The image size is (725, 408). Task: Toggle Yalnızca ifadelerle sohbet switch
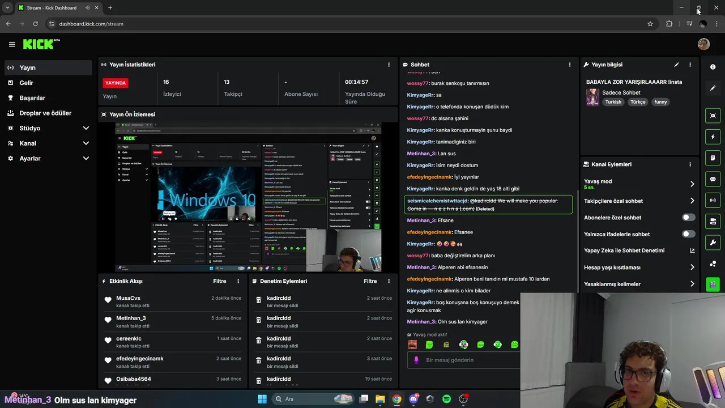688,234
